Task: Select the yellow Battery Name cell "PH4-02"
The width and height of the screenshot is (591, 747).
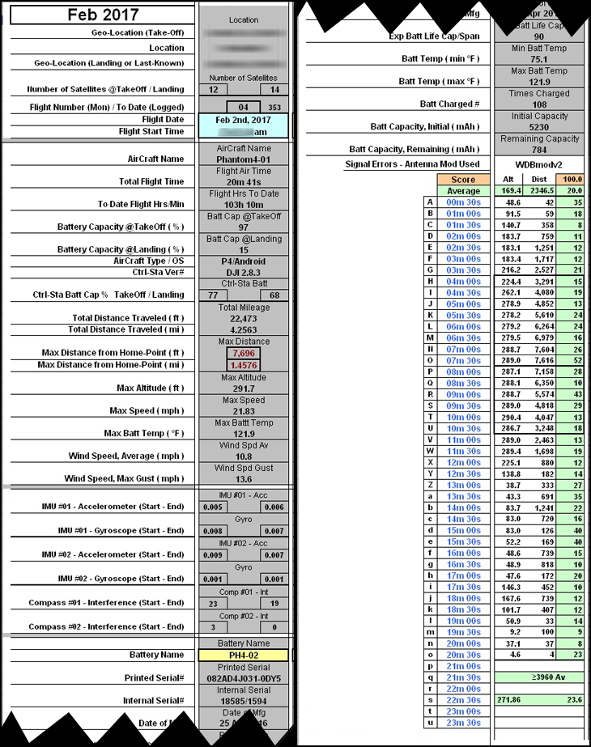Action: 244,656
